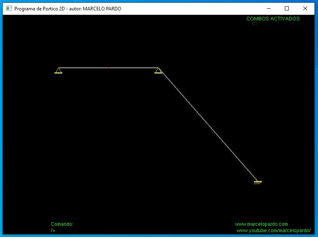Click the left pinned support symbol
Screen dimensions: 318x237
tap(58, 71)
